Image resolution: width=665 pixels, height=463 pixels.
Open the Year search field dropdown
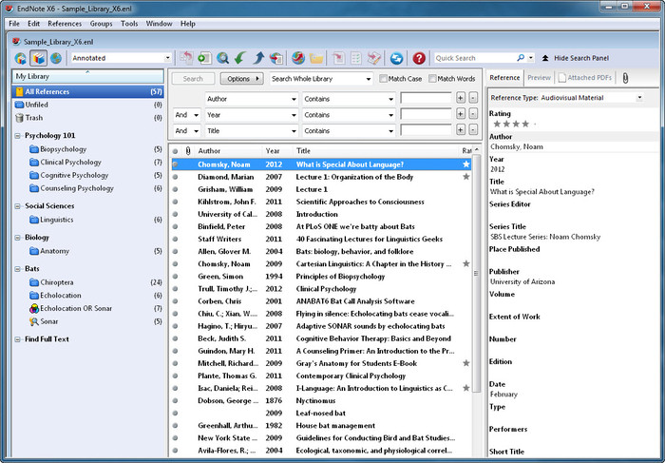tap(294, 115)
